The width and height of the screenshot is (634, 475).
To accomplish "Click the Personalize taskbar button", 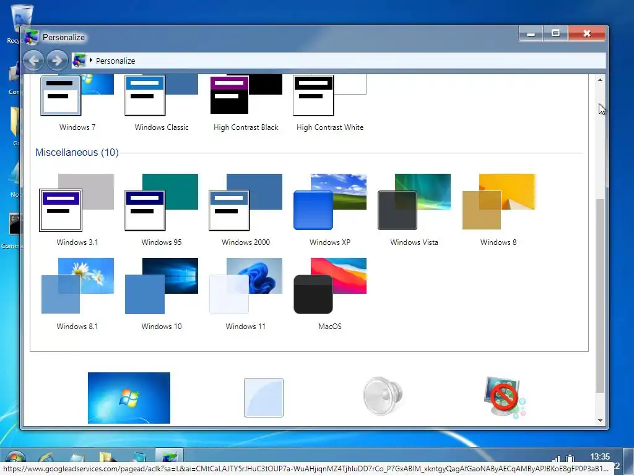I will [x=170, y=456].
